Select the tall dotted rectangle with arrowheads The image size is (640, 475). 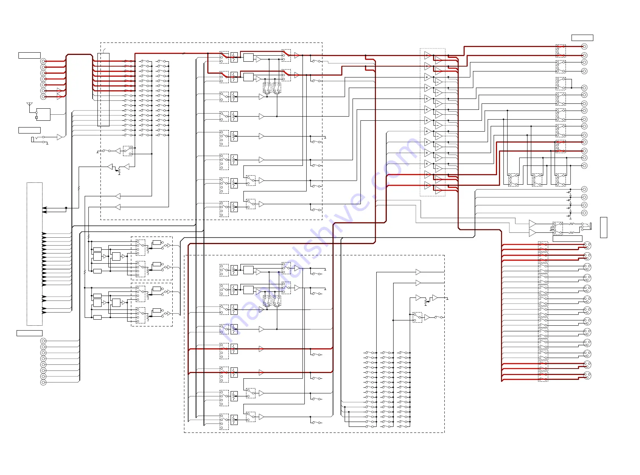tap(35, 254)
